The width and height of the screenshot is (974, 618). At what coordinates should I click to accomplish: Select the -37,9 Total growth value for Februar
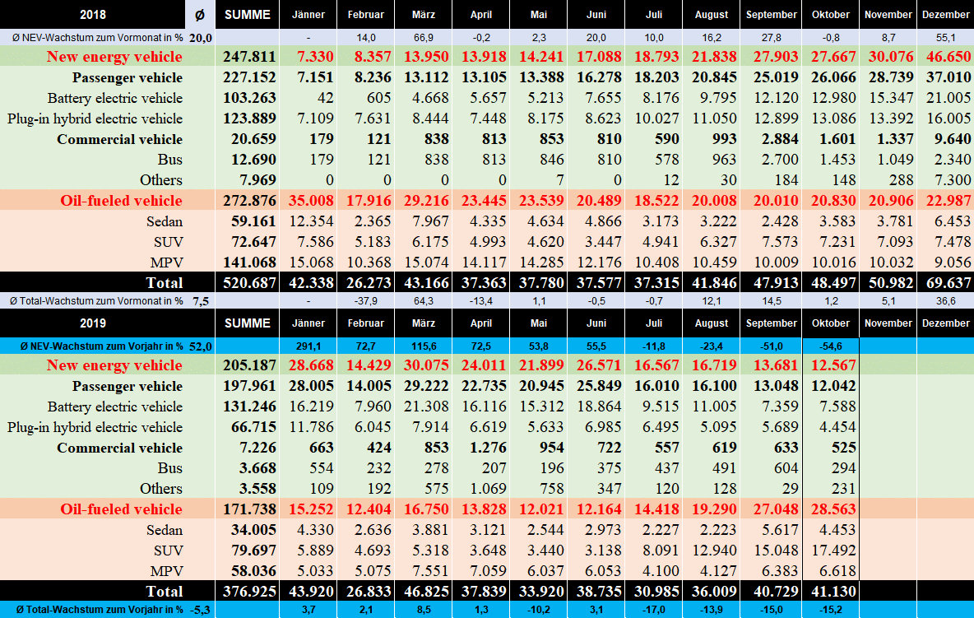click(366, 301)
